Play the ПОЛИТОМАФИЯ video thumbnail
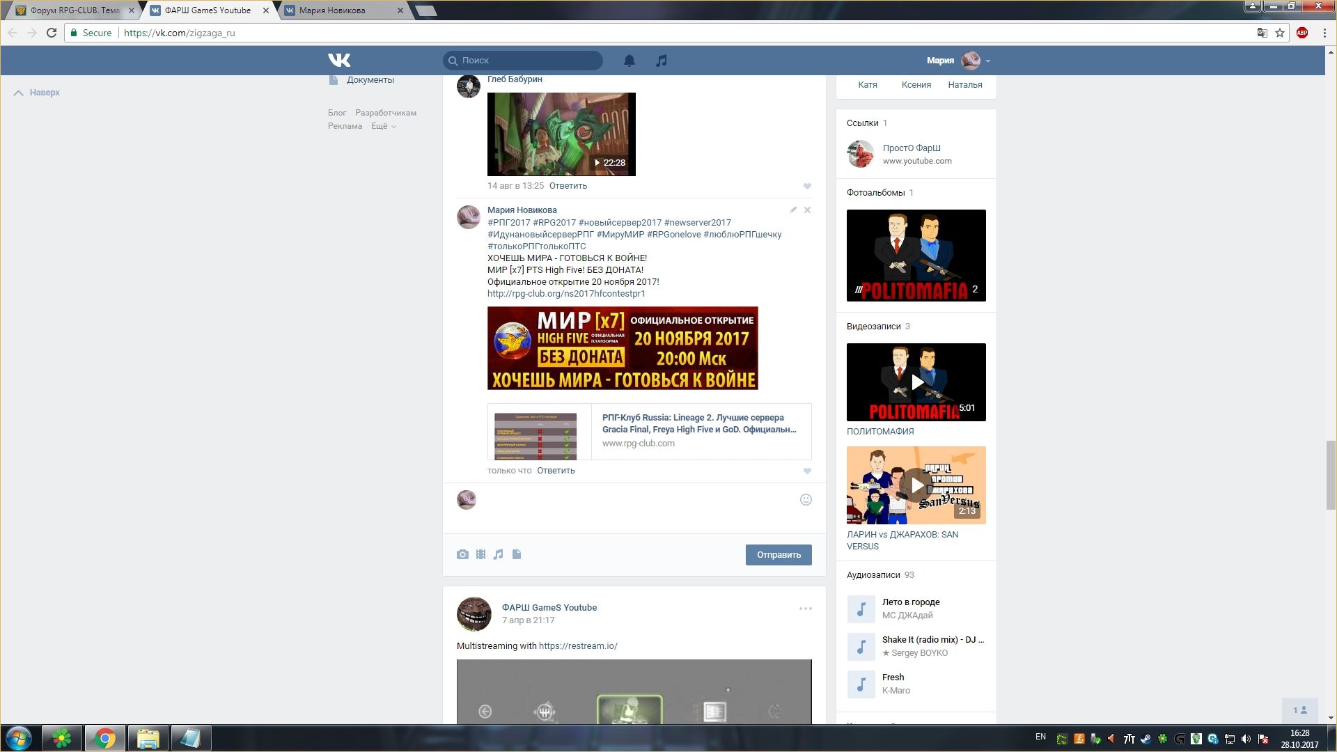 916,382
